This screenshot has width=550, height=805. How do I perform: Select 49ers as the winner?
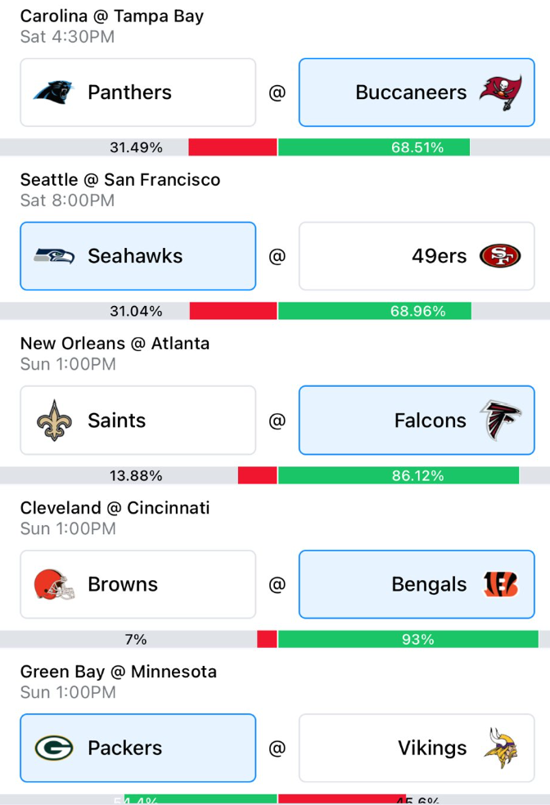[x=417, y=256]
